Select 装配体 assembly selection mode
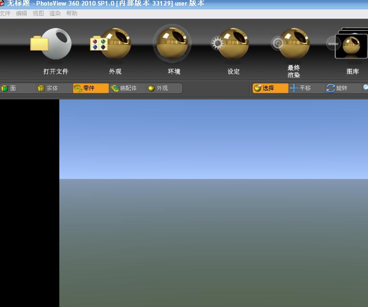 point(128,88)
